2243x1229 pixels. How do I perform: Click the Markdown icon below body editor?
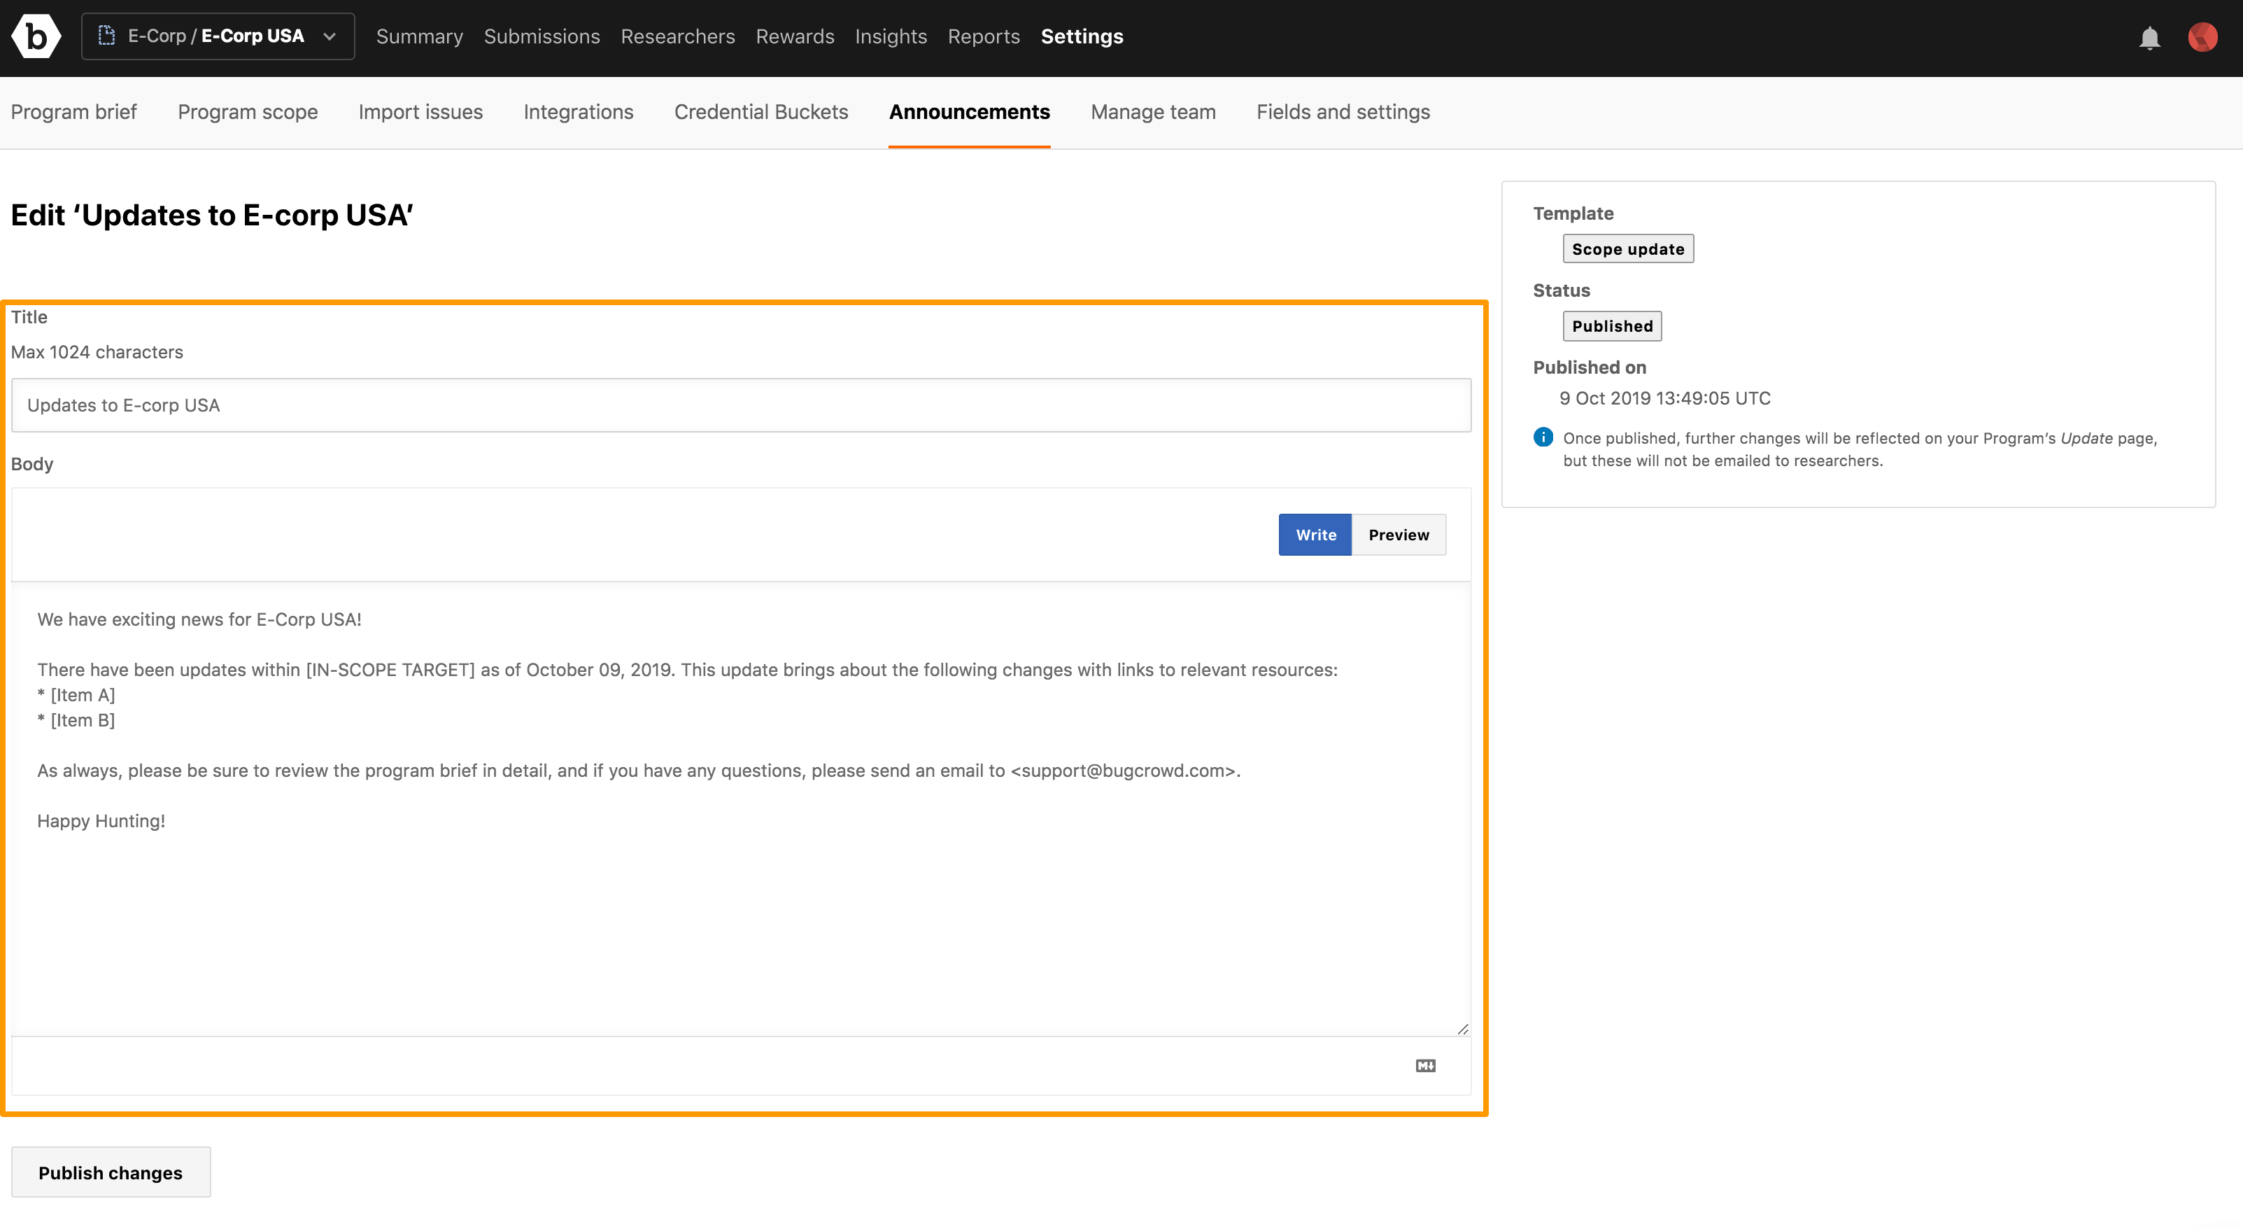click(x=1425, y=1065)
